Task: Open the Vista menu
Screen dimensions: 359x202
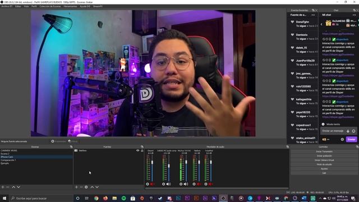Action: coord(26,6)
